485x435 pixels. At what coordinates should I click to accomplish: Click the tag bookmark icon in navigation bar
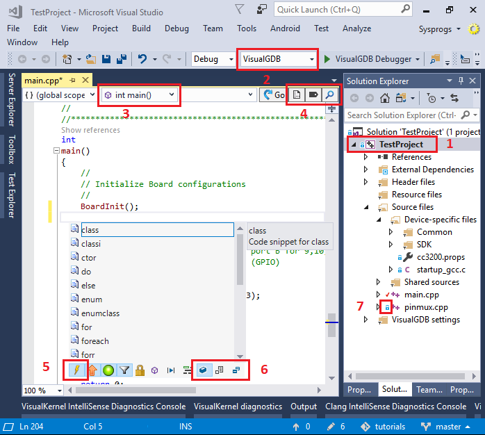(313, 95)
